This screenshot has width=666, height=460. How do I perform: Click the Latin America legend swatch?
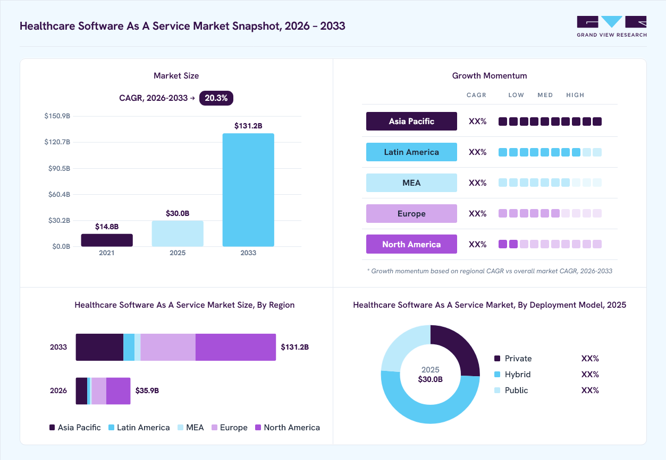pos(111,428)
